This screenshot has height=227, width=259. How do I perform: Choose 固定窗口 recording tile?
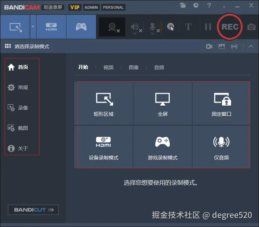click(x=221, y=103)
